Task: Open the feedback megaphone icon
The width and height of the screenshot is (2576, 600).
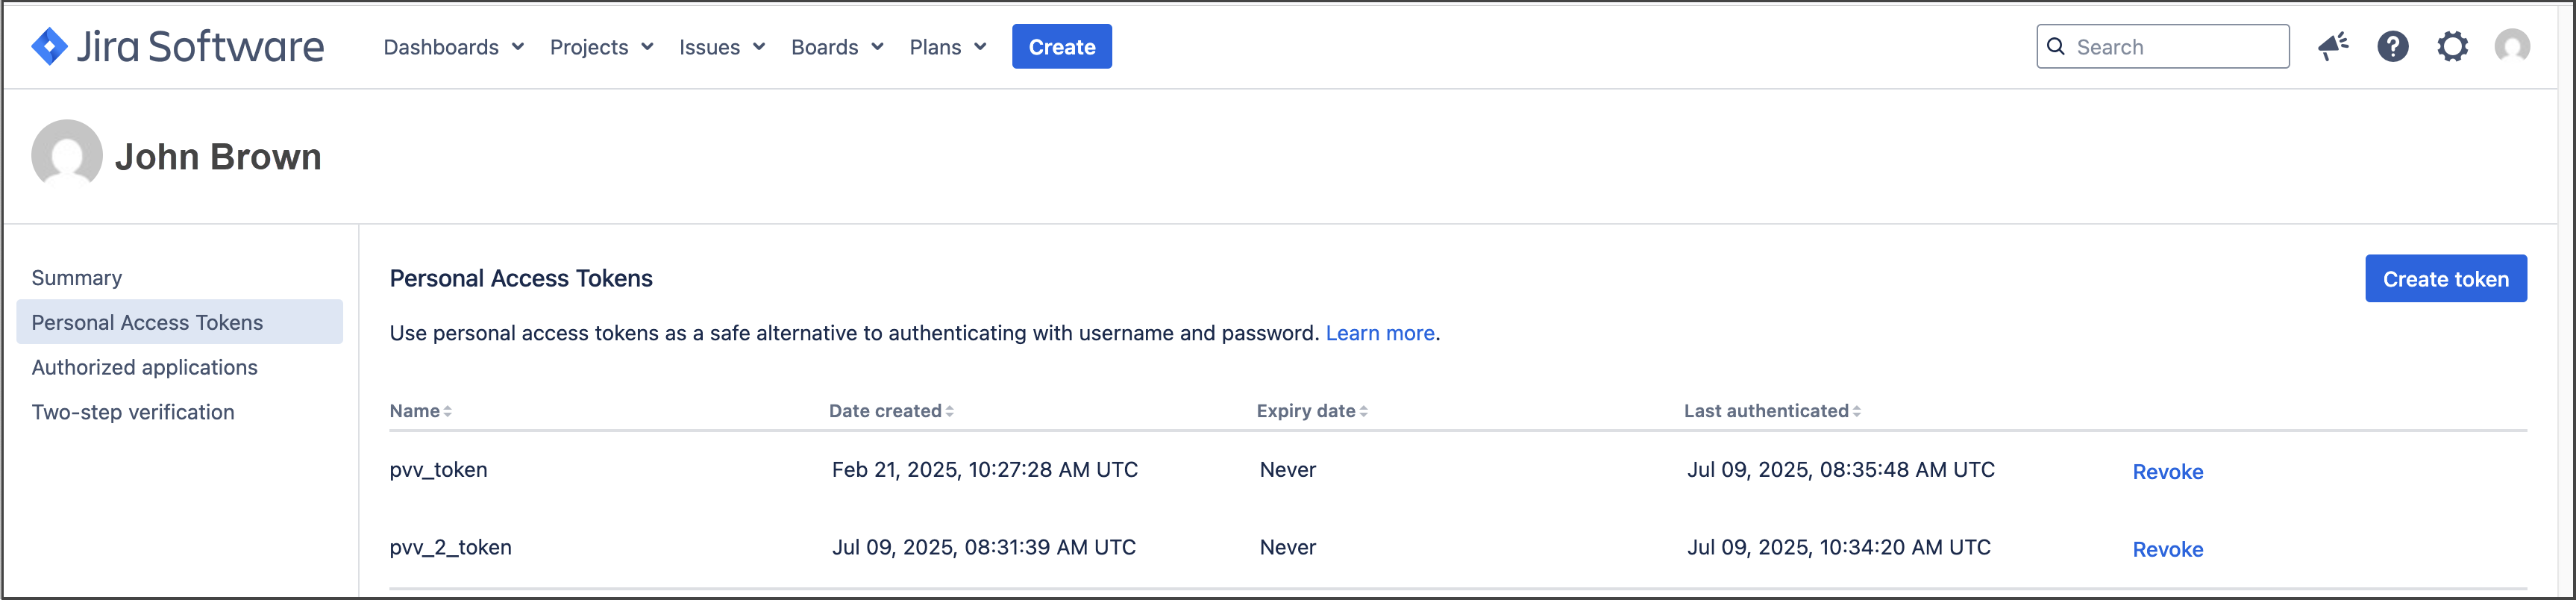Action: click(x=2333, y=47)
